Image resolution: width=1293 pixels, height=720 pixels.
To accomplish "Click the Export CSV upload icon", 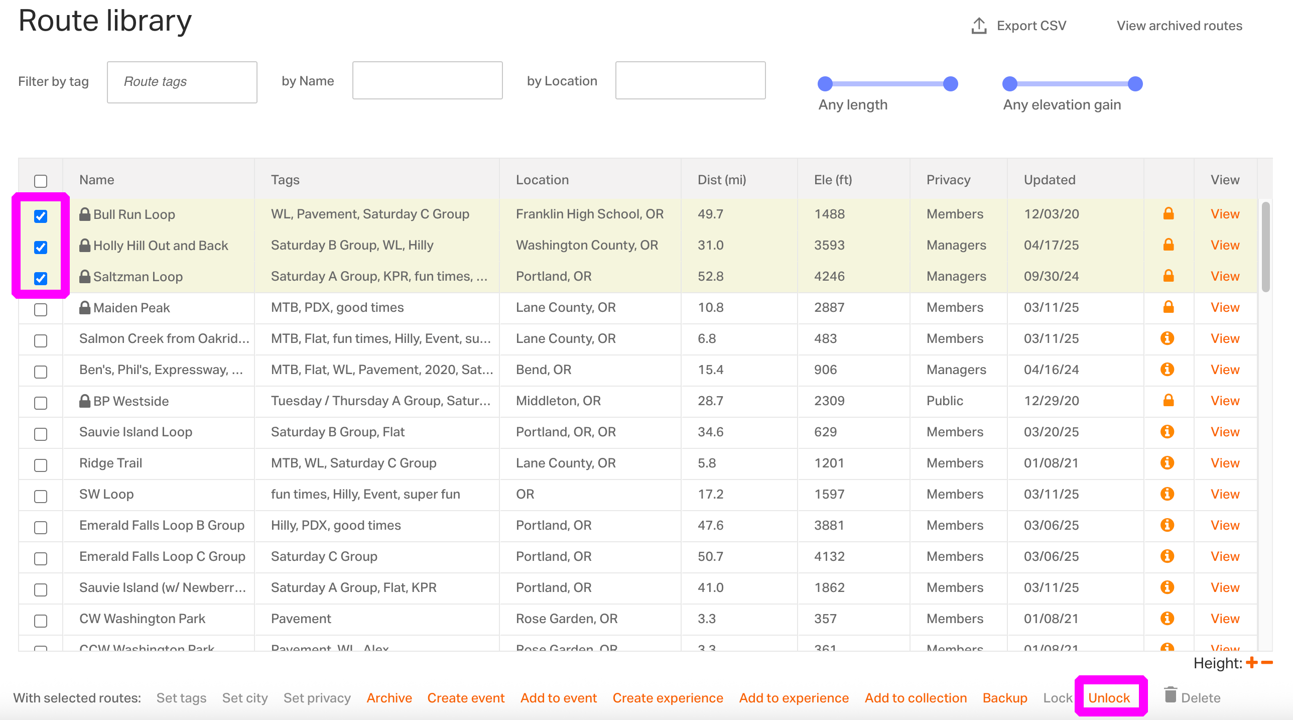I will coord(979,26).
